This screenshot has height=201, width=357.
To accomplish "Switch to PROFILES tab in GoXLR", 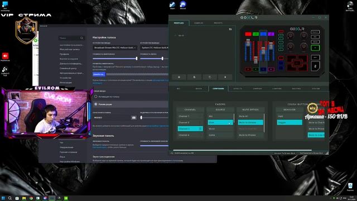I will [178, 23].
